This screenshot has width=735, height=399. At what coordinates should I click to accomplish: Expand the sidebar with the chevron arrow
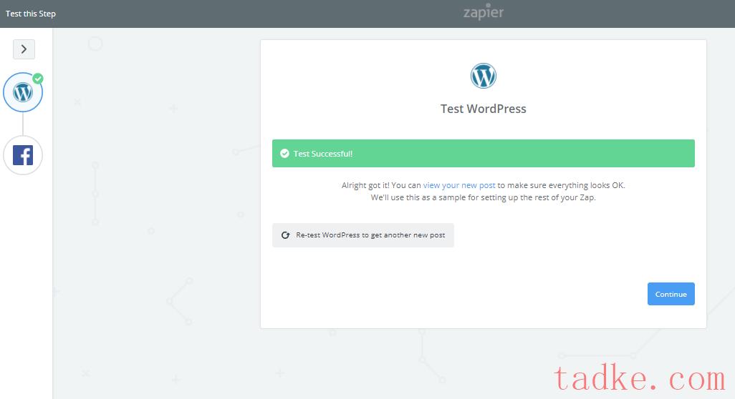(x=24, y=49)
